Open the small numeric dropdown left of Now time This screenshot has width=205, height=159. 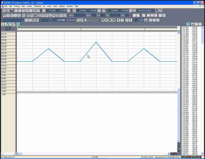tap(45, 20)
